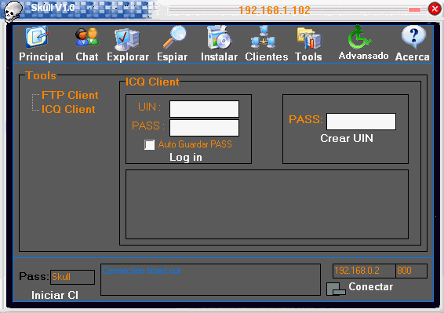
Task: Click the Tools menu label in toolbar
Action: point(308,56)
